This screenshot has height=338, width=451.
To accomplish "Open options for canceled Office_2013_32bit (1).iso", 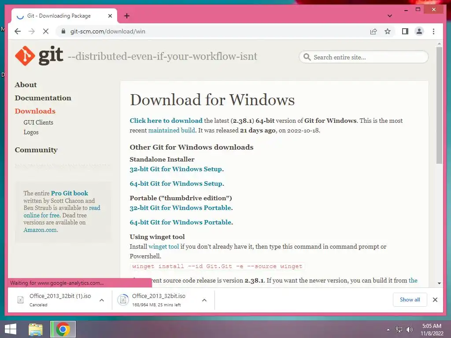I will pyautogui.click(x=102, y=300).
